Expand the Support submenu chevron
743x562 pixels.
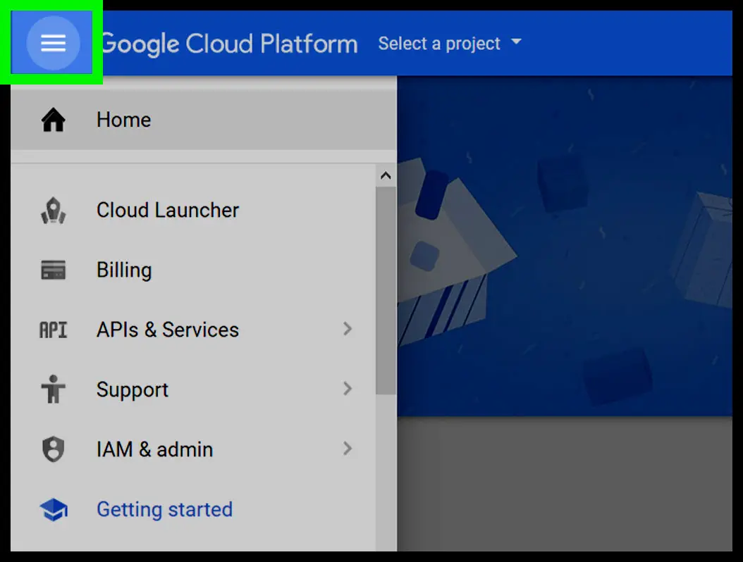pos(348,389)
